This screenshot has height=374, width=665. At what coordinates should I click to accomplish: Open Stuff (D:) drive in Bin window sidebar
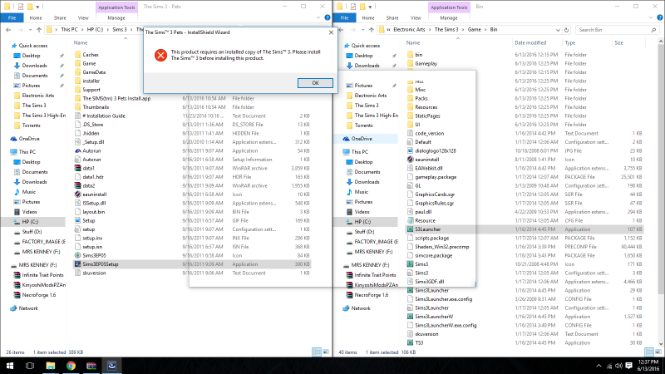[x=364, y=232]
